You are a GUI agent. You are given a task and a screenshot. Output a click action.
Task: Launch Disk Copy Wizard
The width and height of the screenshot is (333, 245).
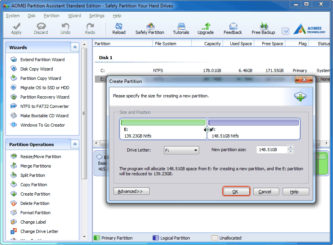click(x=37, y=69)
